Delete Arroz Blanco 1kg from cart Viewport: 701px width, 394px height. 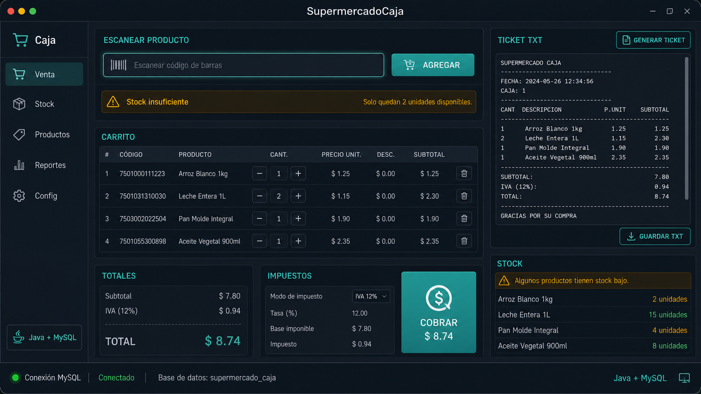(464, 173)
